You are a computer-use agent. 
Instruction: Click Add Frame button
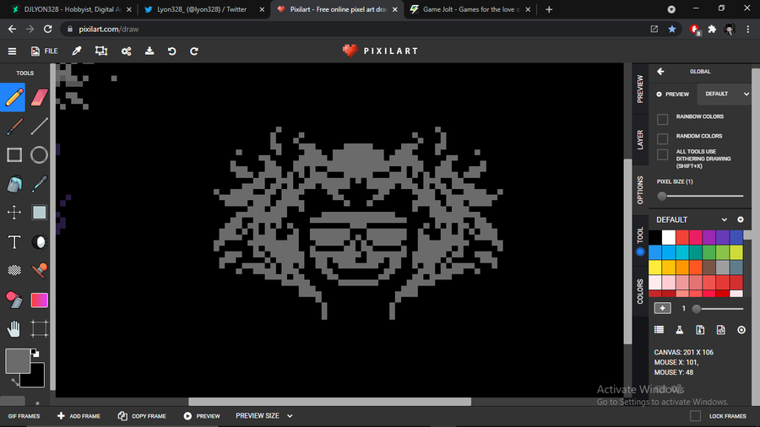(79, 416)
